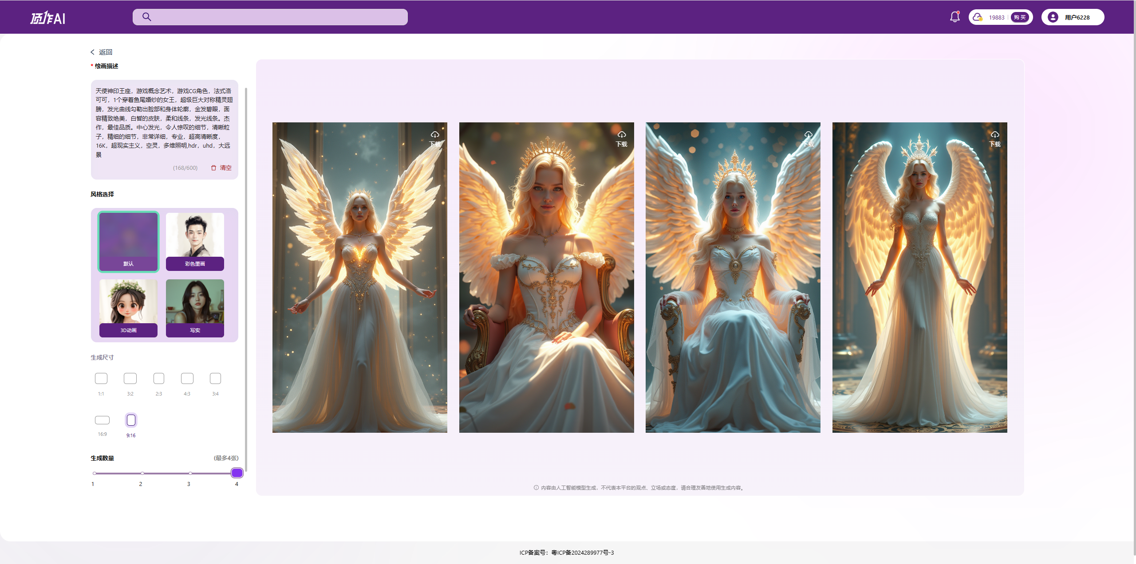Set generation count slider to 2
This screenshot has height=564, width=1136.
142,473
